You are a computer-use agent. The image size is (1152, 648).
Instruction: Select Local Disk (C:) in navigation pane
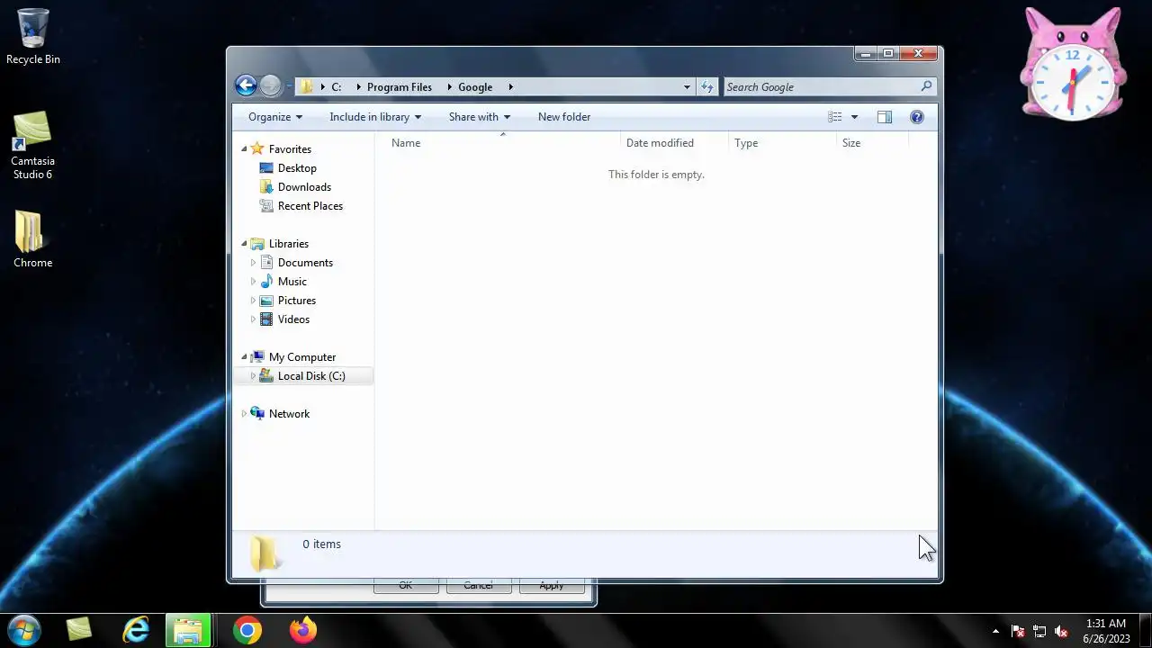click(x=311, y=376)
